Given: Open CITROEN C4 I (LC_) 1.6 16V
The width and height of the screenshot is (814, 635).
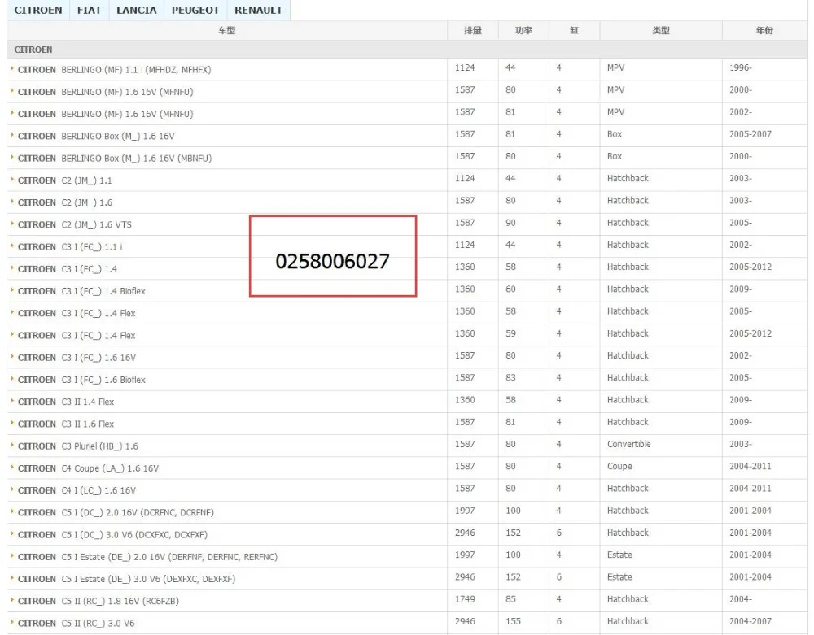Looking at the screenshot, I should [77, 489].
